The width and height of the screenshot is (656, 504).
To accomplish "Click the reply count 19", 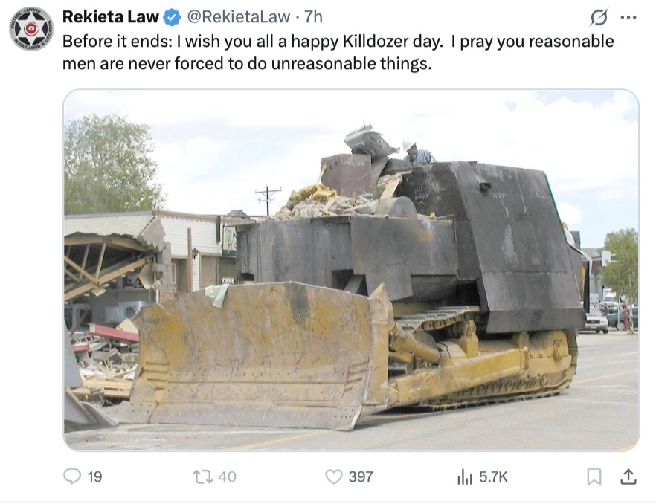I will click(94, 476).
